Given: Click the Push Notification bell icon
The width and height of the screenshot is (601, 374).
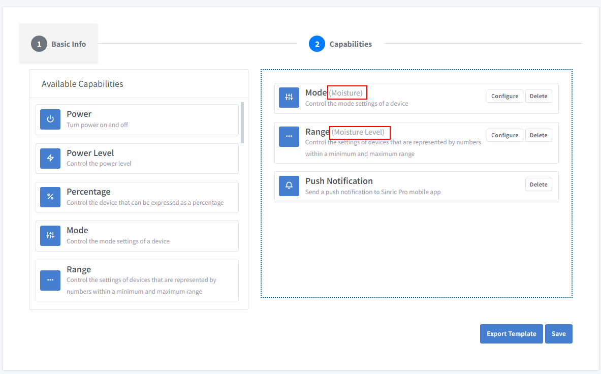Looking at the screenshot, I should [289, 186].
